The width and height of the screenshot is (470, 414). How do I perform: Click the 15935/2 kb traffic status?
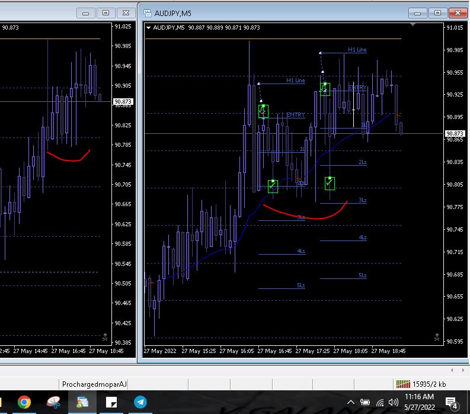[x=429, y=384]
